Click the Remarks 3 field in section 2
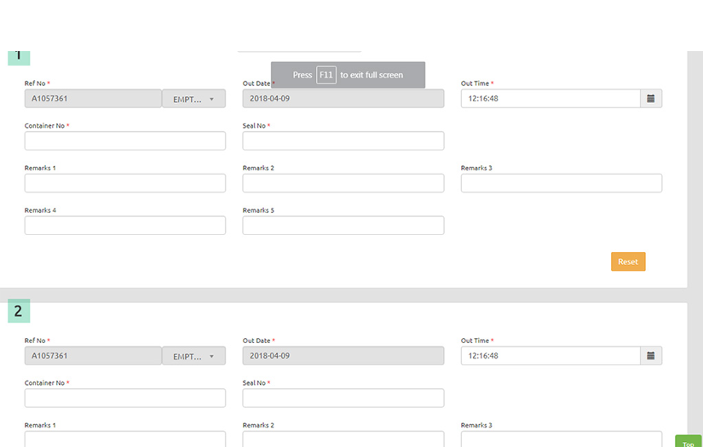 pyautogui.click(x=562, y=439)
